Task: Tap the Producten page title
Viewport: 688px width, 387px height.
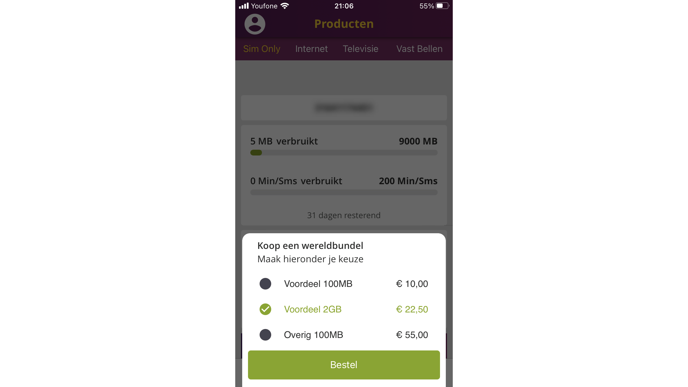Action: click(x=344, y=24)
